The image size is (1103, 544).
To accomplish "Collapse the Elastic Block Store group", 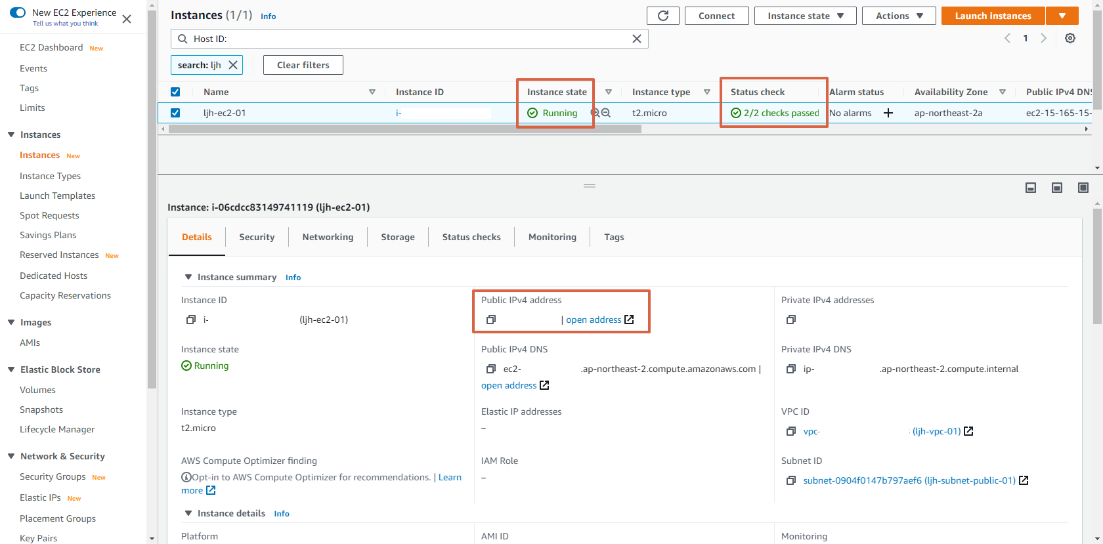I will click(x=11, y=369).
